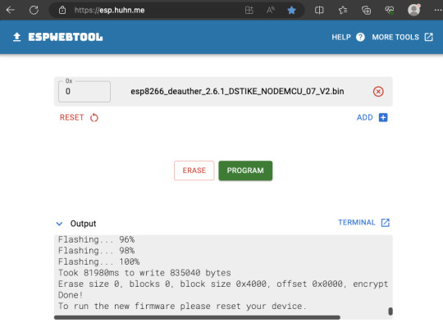Image resolution: width=443 pixels, height=327 pixels.
Task: Click the output vertical scrollbar thumb
Action: pyautogui.click(x=390, y=311)
